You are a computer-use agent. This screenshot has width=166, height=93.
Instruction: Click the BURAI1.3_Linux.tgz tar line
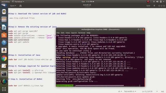click(26, 86)
